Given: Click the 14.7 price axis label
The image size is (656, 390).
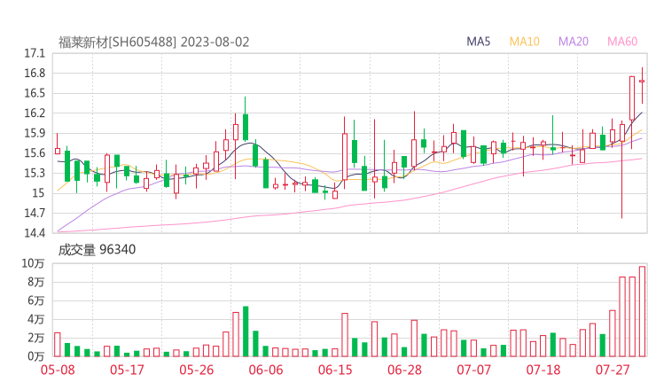Looking at the screenshot, I should (x=35, y=213).
